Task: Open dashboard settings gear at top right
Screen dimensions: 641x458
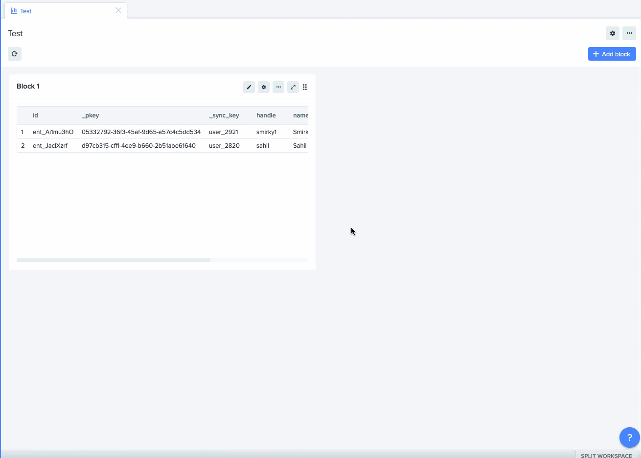Action: (613, 33)
